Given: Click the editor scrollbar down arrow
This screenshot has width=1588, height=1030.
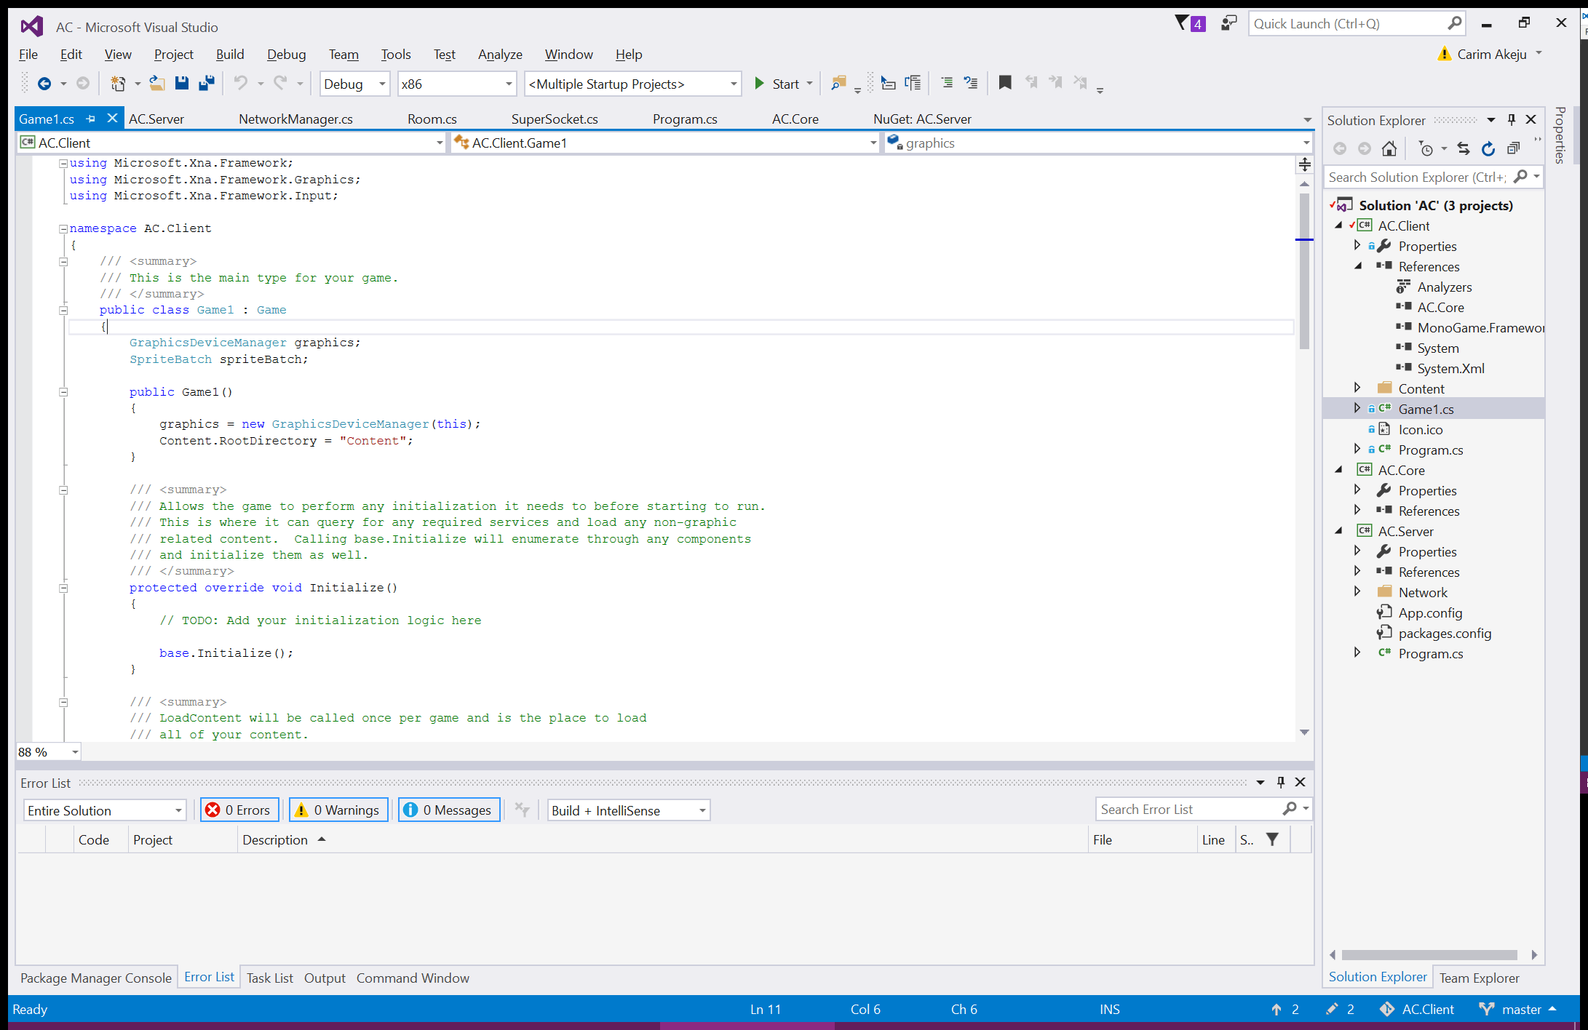Looking at the screenshot, I should 1304,732.
